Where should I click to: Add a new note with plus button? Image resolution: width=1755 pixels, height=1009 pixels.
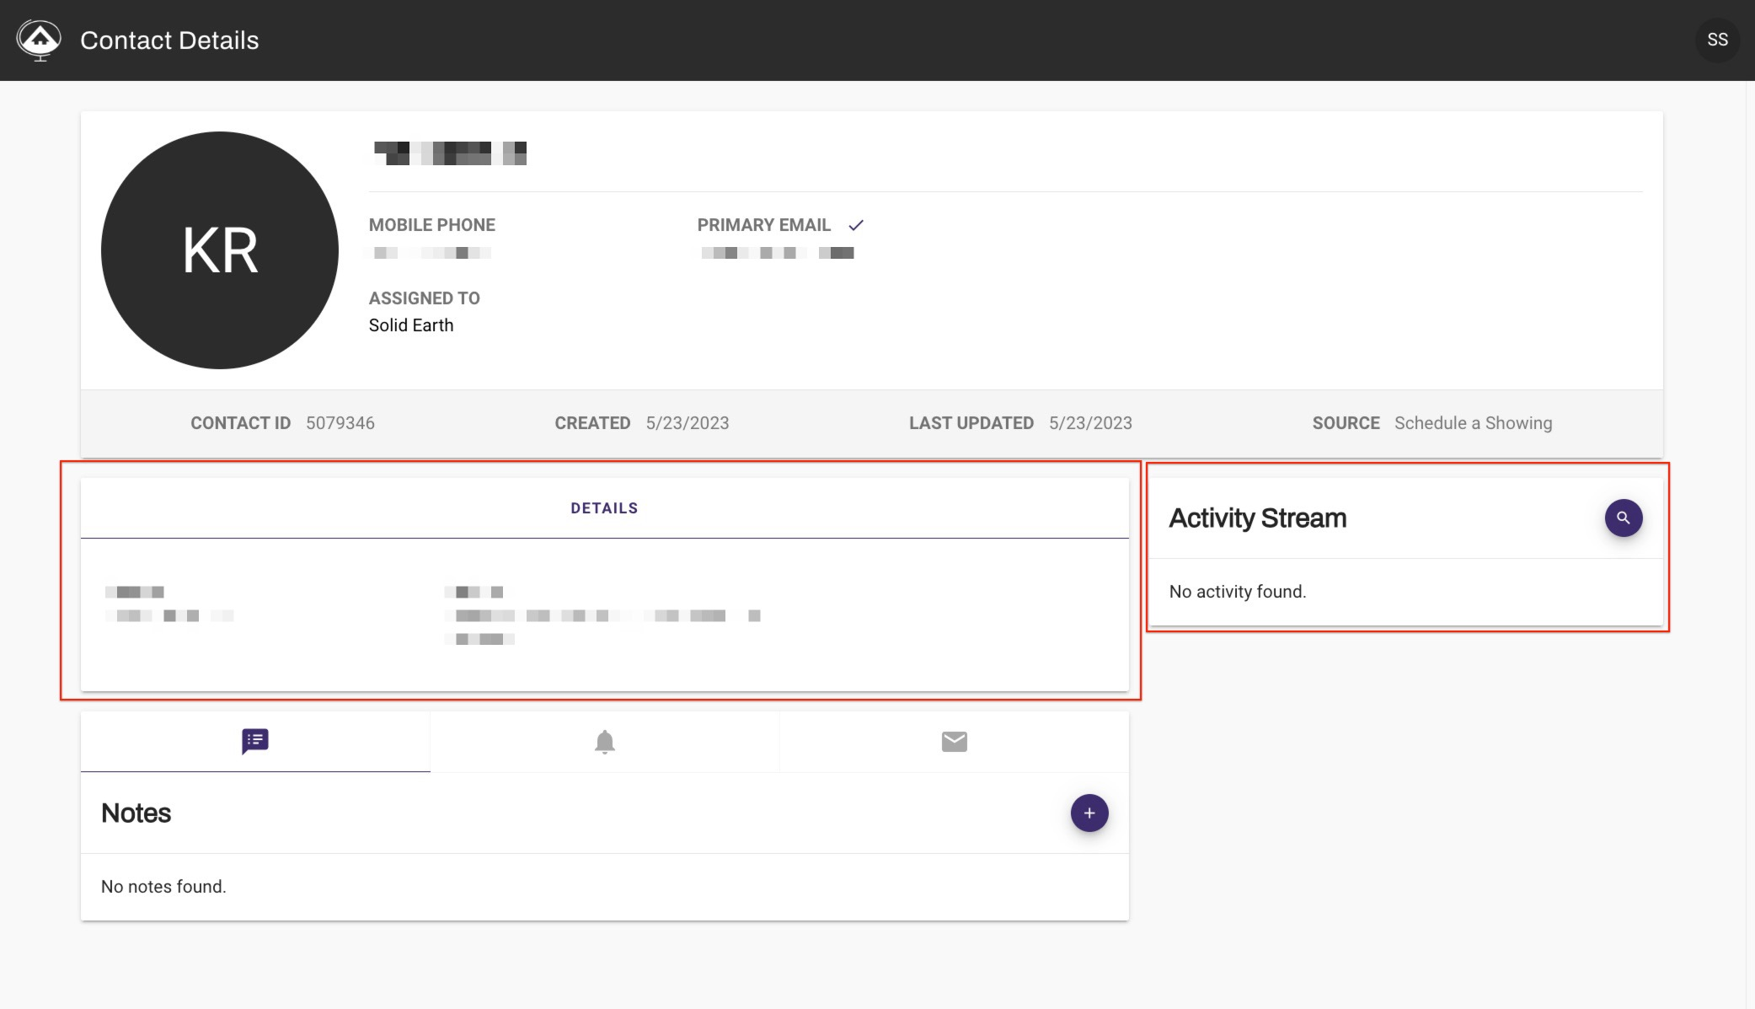point(1089,813)
